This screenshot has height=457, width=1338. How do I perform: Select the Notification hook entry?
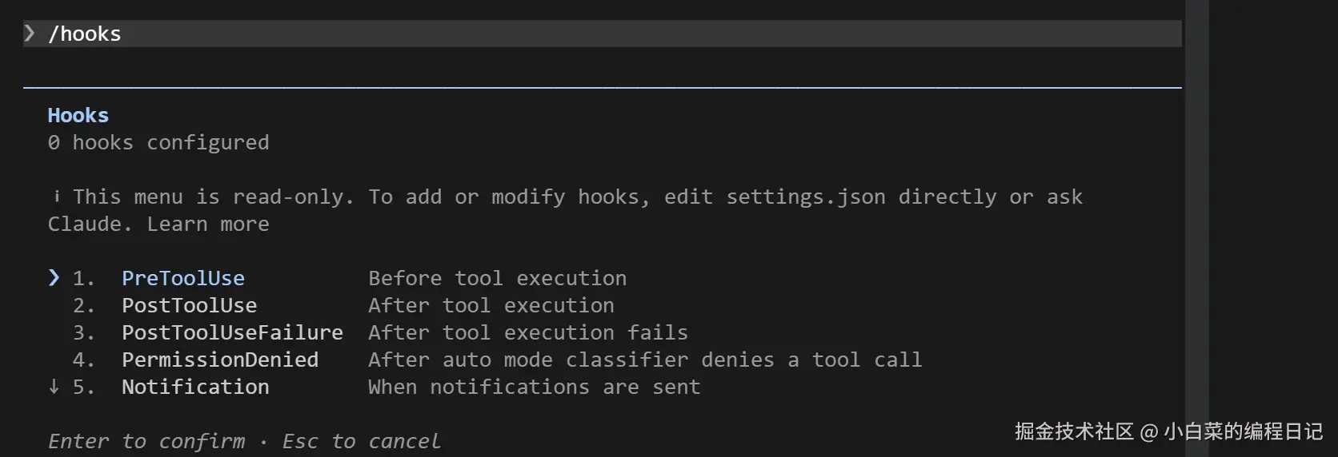point(195,387)
